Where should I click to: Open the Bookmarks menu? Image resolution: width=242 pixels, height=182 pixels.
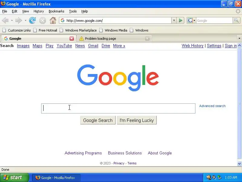click(57, 11)
